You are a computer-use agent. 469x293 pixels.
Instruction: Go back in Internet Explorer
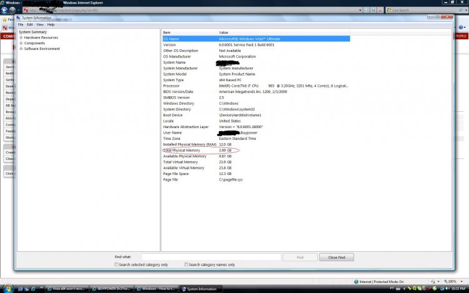click(4, 10)
